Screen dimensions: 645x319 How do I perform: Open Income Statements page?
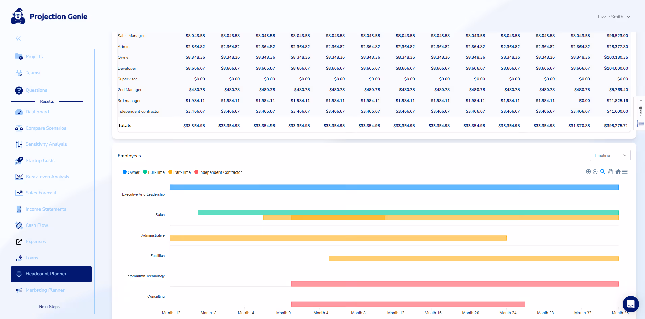(46, 209)
